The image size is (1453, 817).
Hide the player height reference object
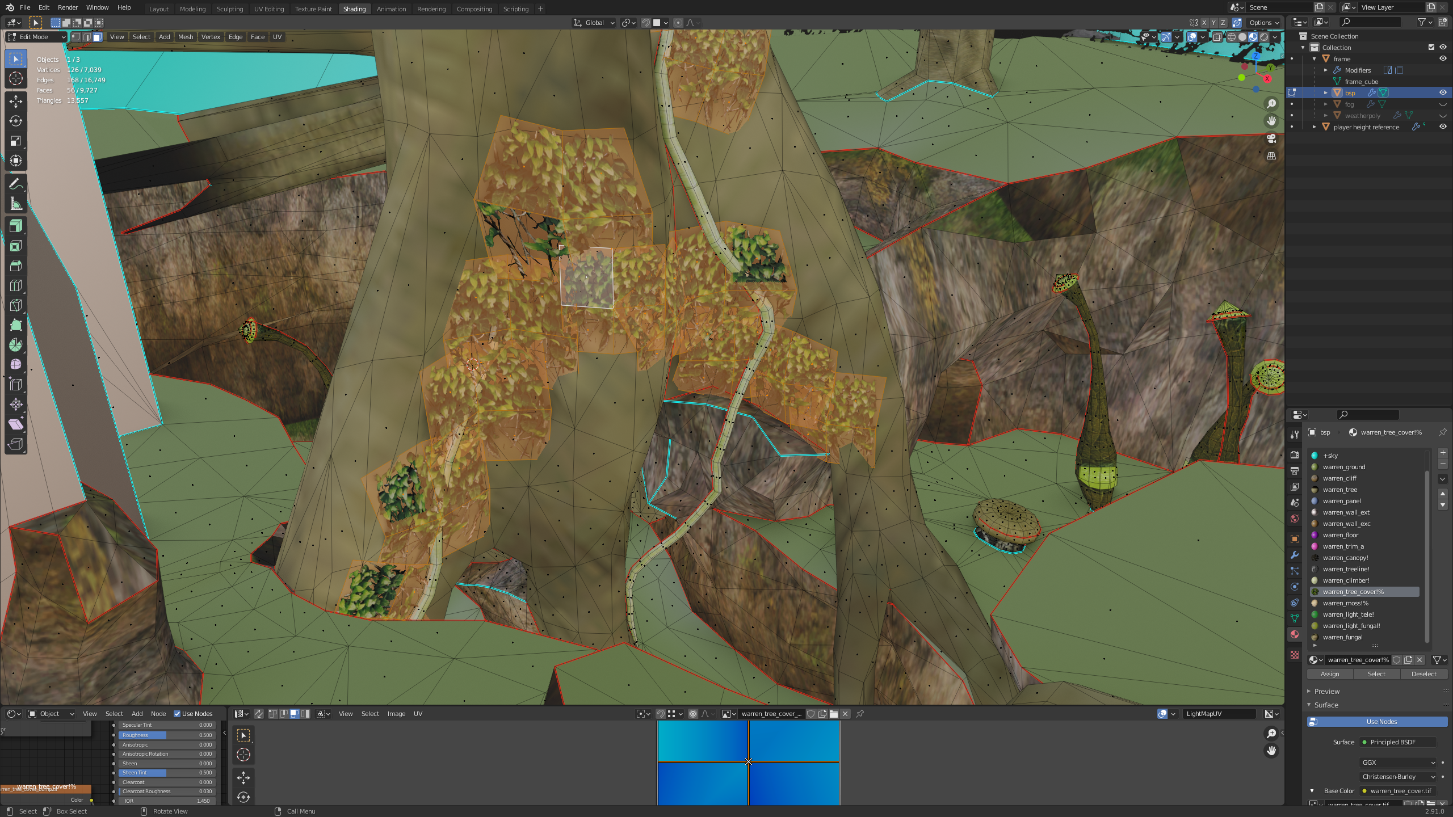(1443, 127)
